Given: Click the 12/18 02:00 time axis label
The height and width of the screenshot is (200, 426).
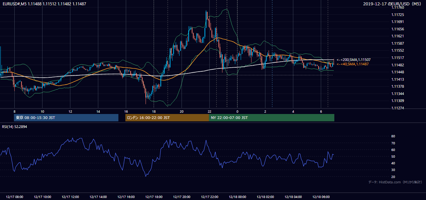Looking at the screenshot, I should (x=265, y=197).
